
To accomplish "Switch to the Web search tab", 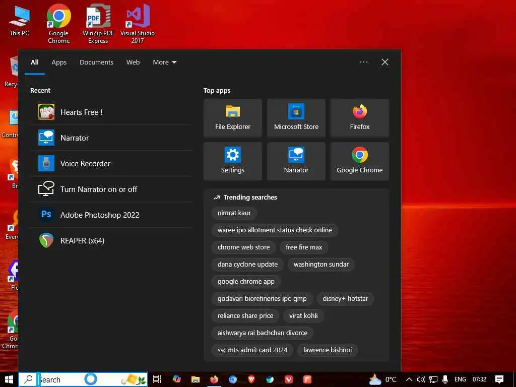I will tap(133, 62).
